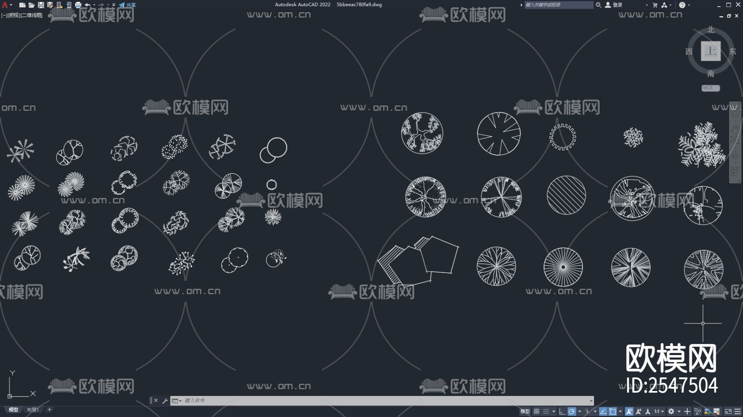The height and width of the screenshot is (417, 743).
Task: Click the Undo arrow icon
Action: 88,5
